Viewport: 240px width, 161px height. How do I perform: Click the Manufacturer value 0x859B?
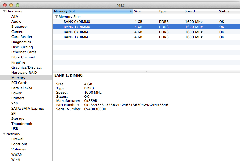tap(91, 101)
